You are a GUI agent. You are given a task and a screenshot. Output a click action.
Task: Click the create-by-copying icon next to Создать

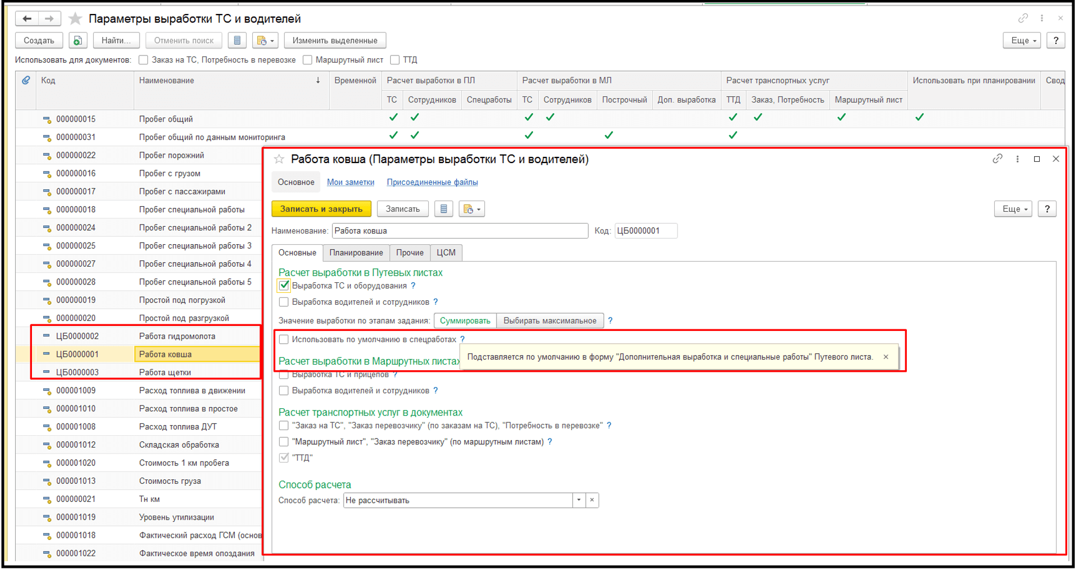click(x=77, y=40)
